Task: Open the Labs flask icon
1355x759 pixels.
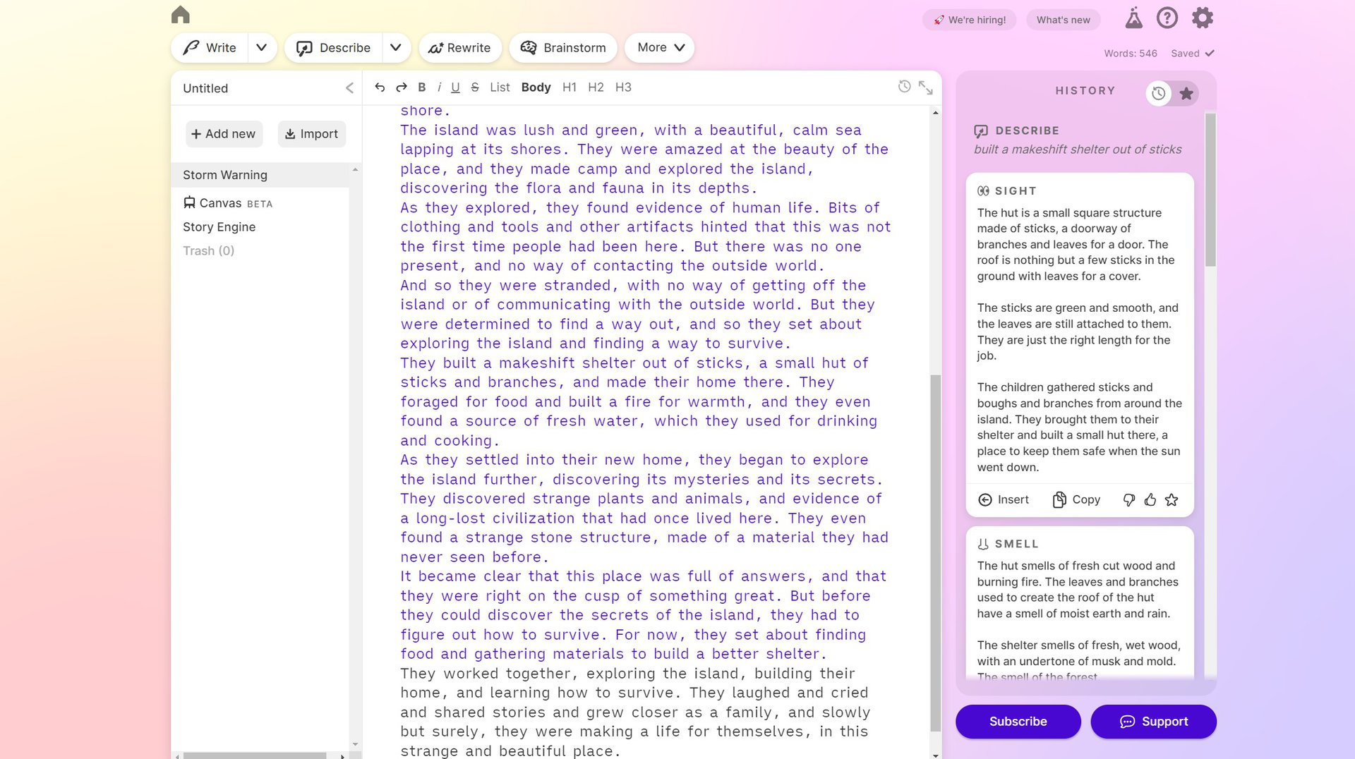Action: [x=1133, y=18]
